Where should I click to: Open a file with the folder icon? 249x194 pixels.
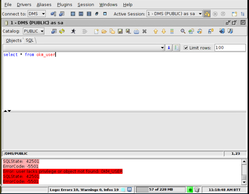104,31
